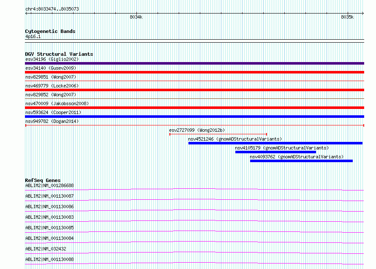
Task: Click the RefSeq Genes track title
Action: click(x=43, y=180)
